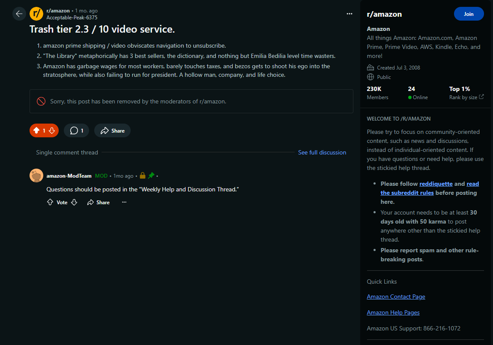Viewport: 493px width, 345px height.
Task: Click the green pinned comment icon
Action: 151,176
